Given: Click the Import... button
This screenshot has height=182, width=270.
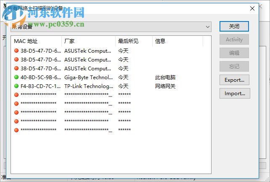Looking at the screenshot, I should tap(235, 94).
